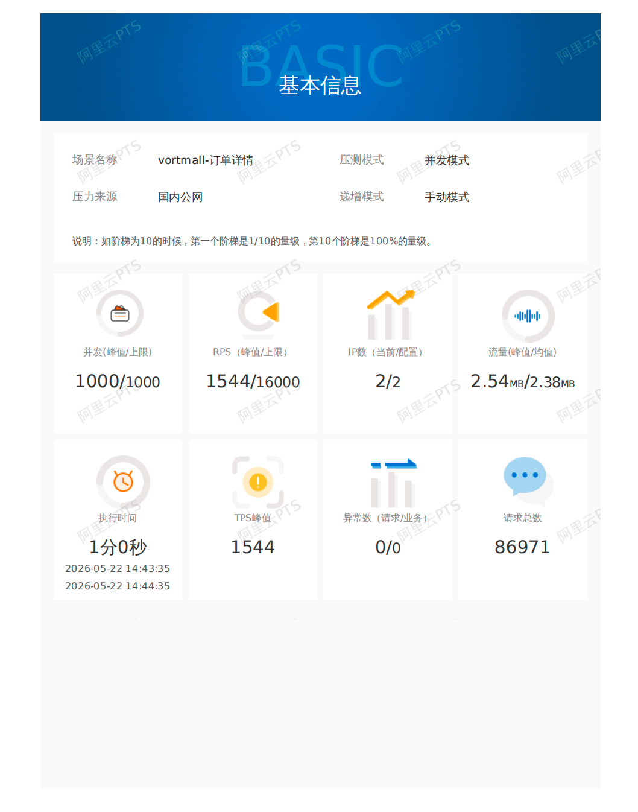This screenshot has width=638, height=812.
Task: Click the 并发(峰值/上限) label
Action: click(118, 352)
